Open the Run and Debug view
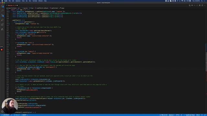Screen dimensions: 207x116 click(x=2, y=20)
